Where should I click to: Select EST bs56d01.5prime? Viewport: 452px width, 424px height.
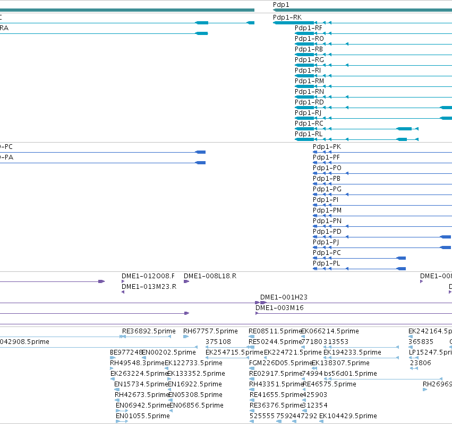pyautogui.click(x=350, y=374)
